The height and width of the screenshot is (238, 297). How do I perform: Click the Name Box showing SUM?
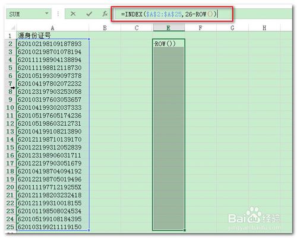tap(29, 14)
